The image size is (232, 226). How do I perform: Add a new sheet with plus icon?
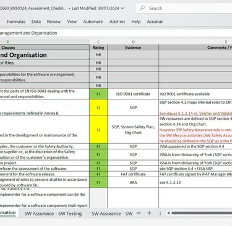(149, 213)
